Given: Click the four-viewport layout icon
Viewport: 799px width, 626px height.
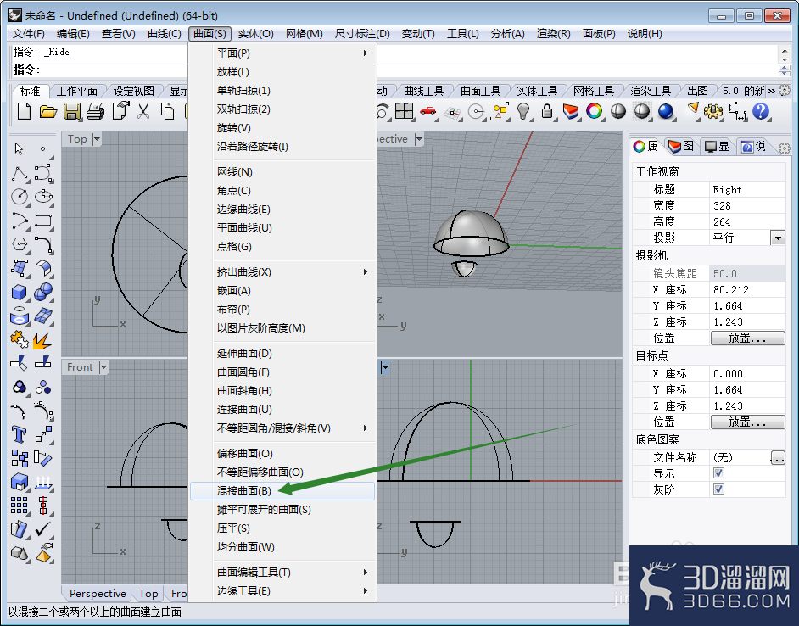Looking at the screenshot, I should tap(404, 110).
